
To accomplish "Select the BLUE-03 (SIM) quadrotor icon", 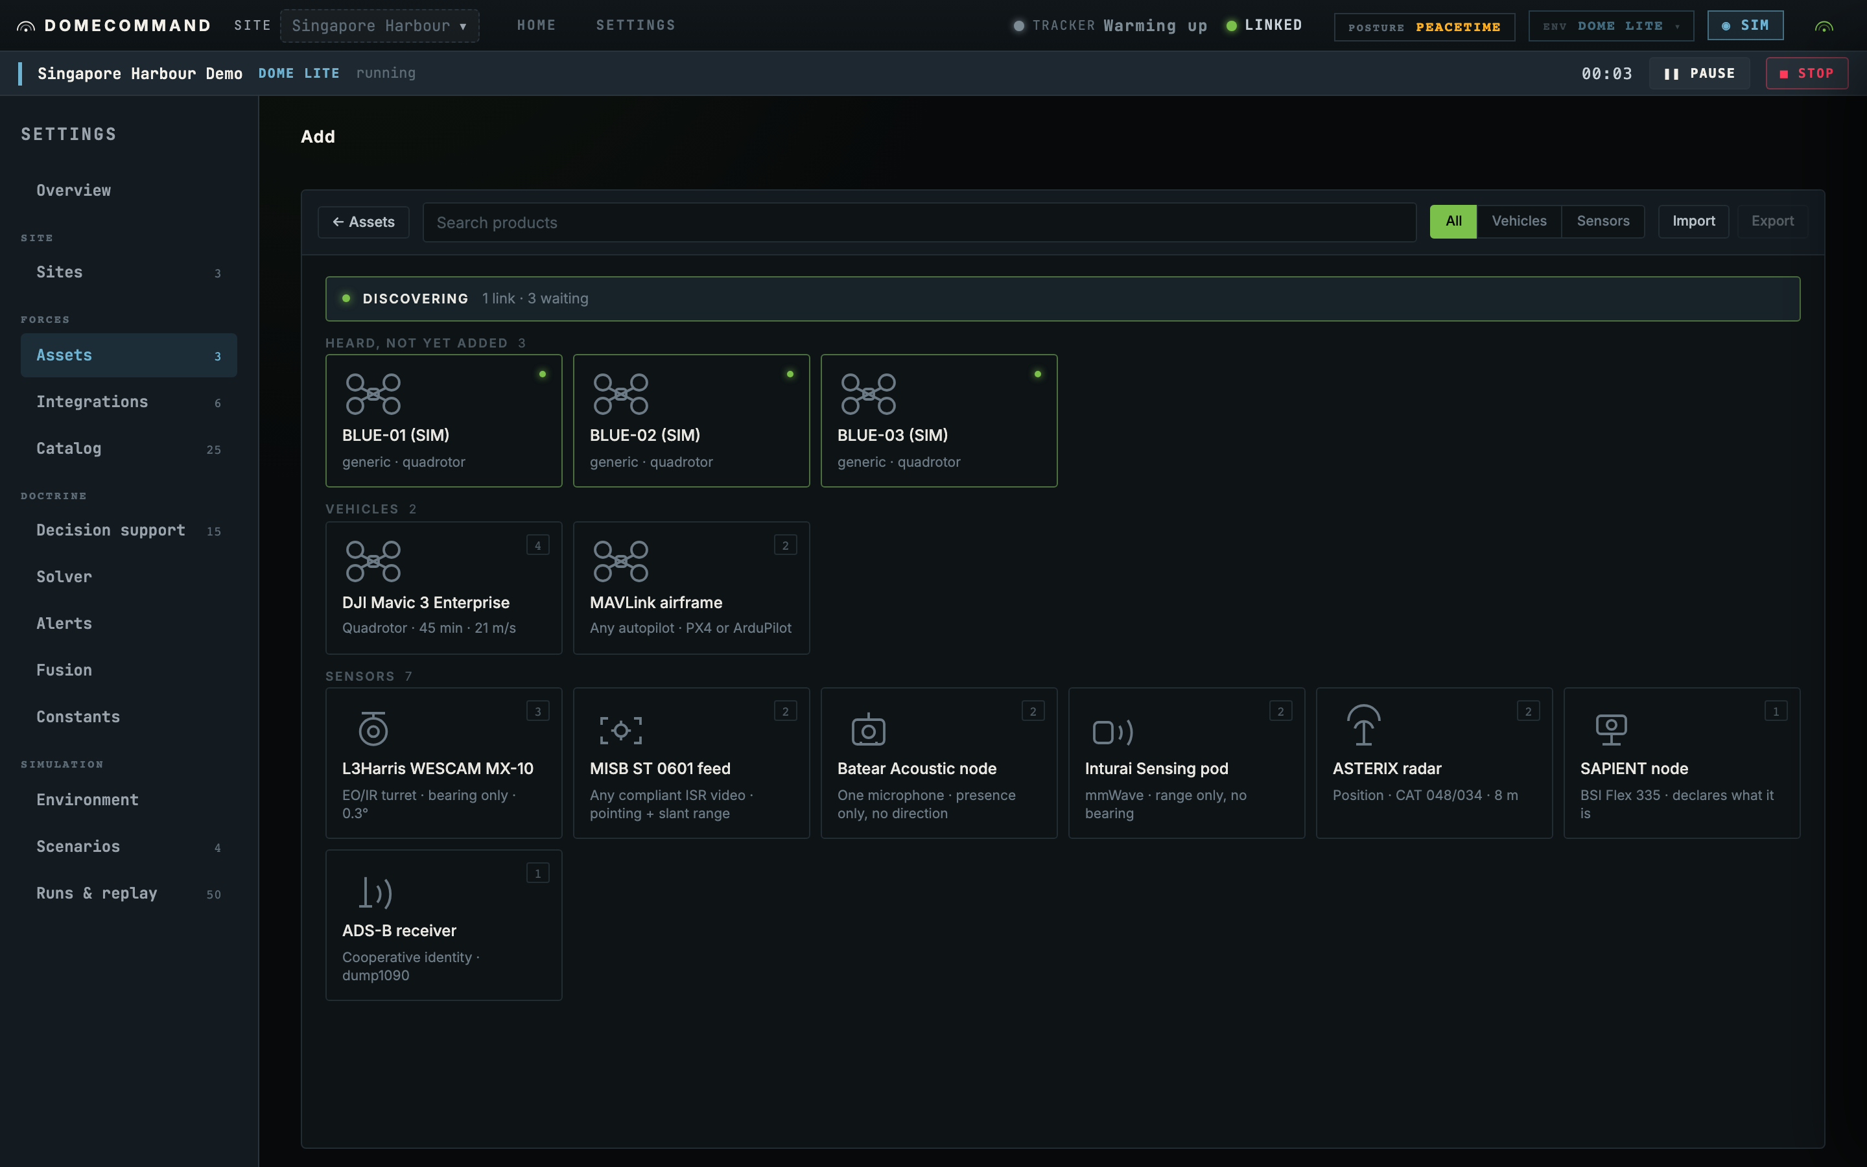I will tap(869, 394).
